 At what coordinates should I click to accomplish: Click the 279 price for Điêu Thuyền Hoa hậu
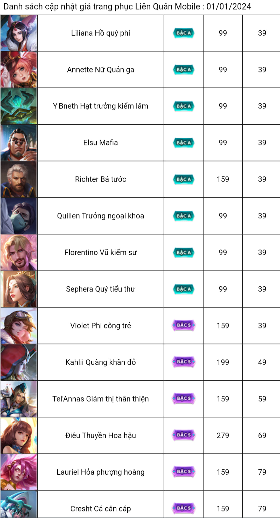(x=223, y=435)
